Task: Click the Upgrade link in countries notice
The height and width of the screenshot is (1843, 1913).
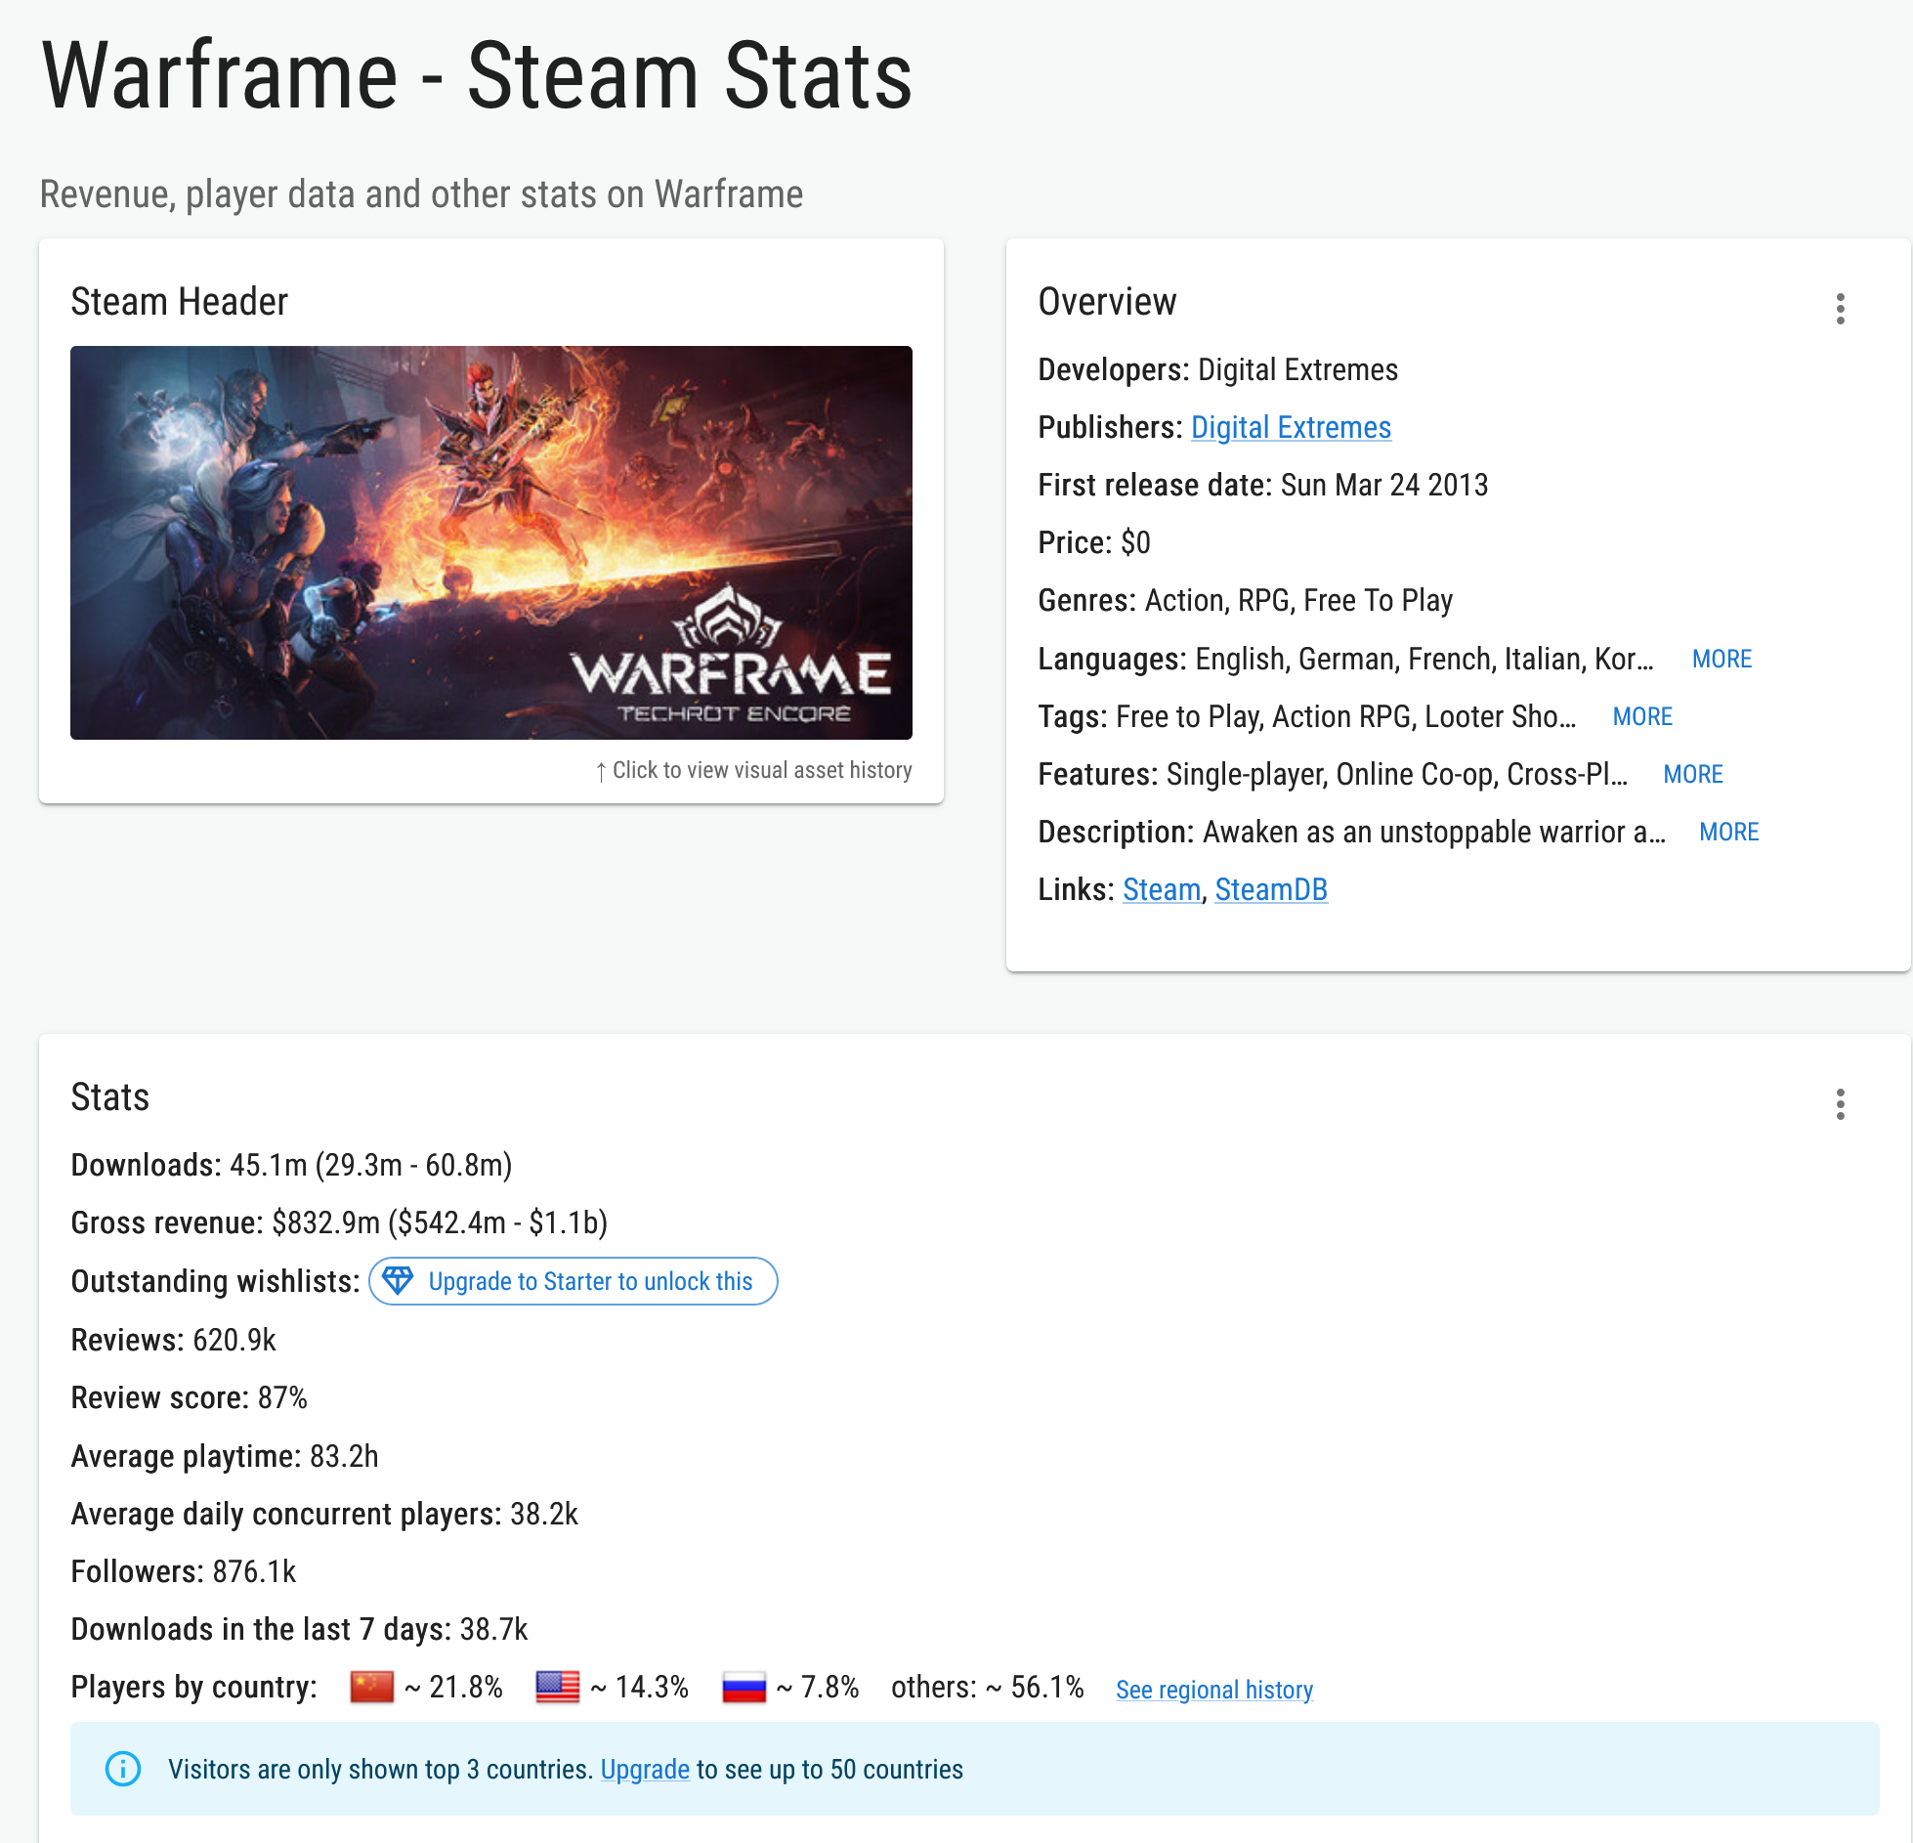Action: click(645, 1769)
